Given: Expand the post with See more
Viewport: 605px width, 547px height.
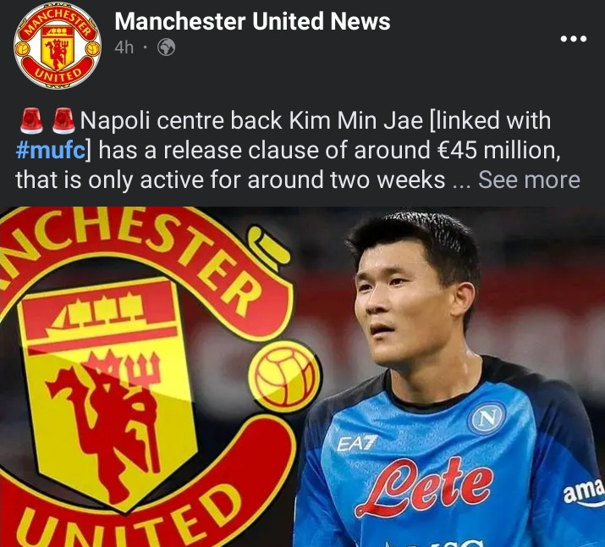Looking at the screenshot, I should tap(529, 180).
